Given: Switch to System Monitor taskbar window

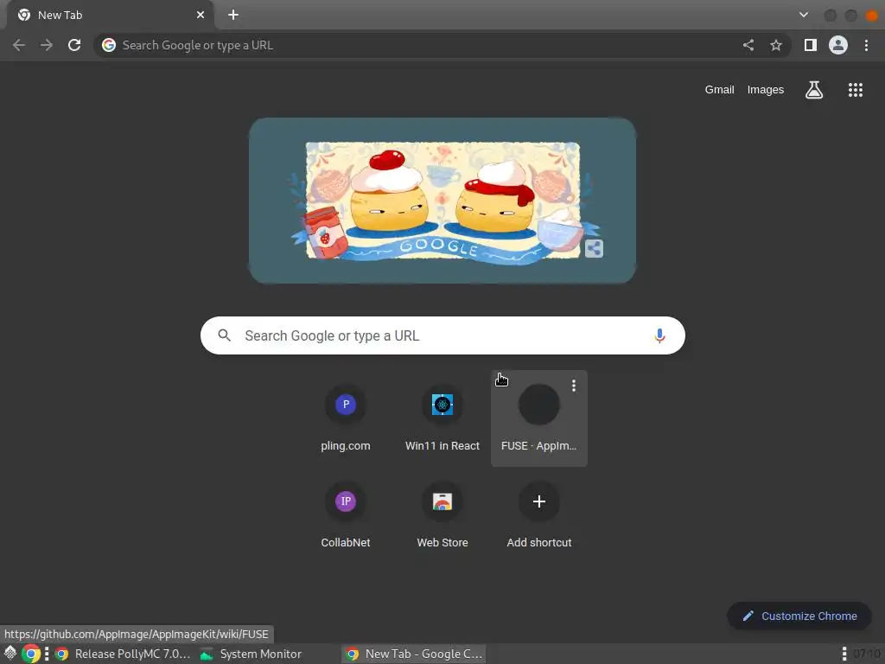Looking at the screenshot, I should 251,654.
